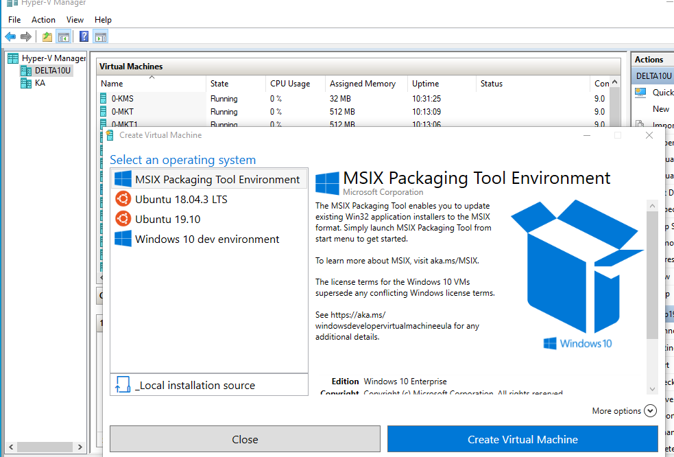This screenshot has height=457, width=674.
Task: Click the Local installation source icon
Action: tap(123, 385)
